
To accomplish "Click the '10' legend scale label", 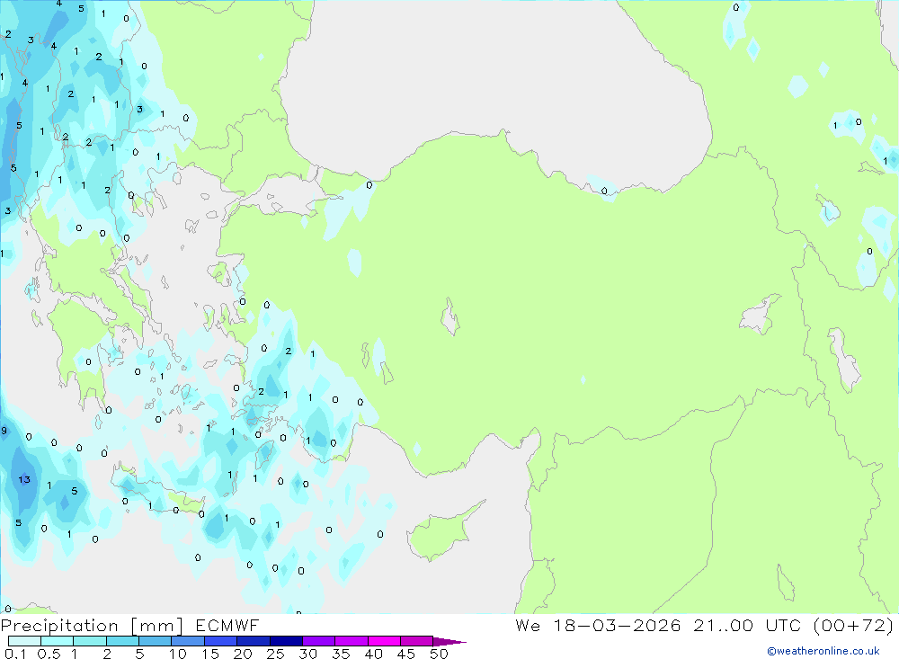I will point(178,654).
